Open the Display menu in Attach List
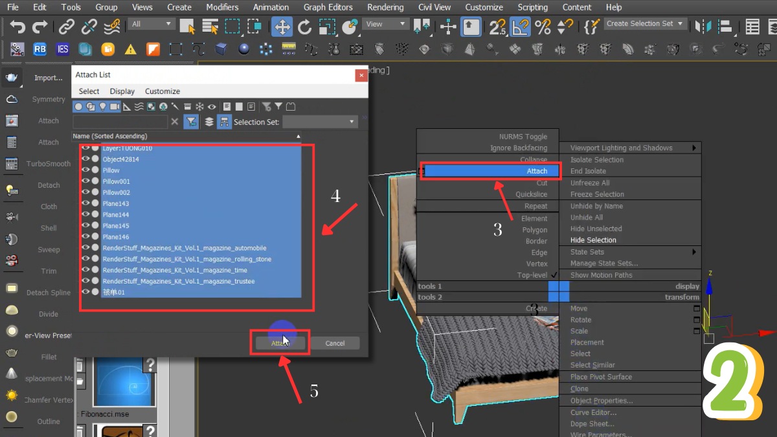The height and width of the screenshot is (437, 777). tap(122, 91)
